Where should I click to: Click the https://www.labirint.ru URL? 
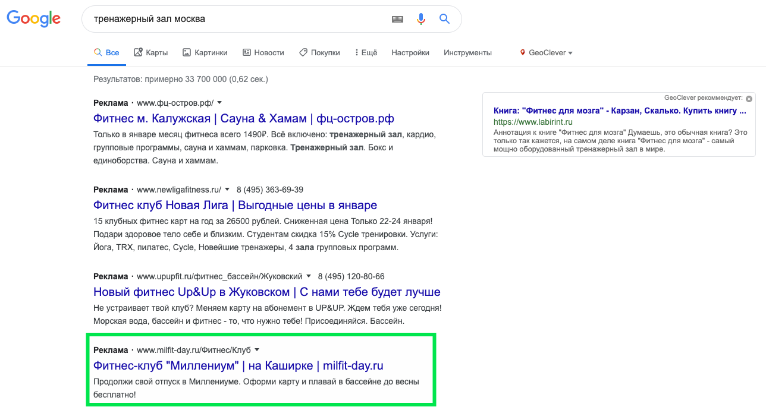pyautogui.click(x=533, y=122)
